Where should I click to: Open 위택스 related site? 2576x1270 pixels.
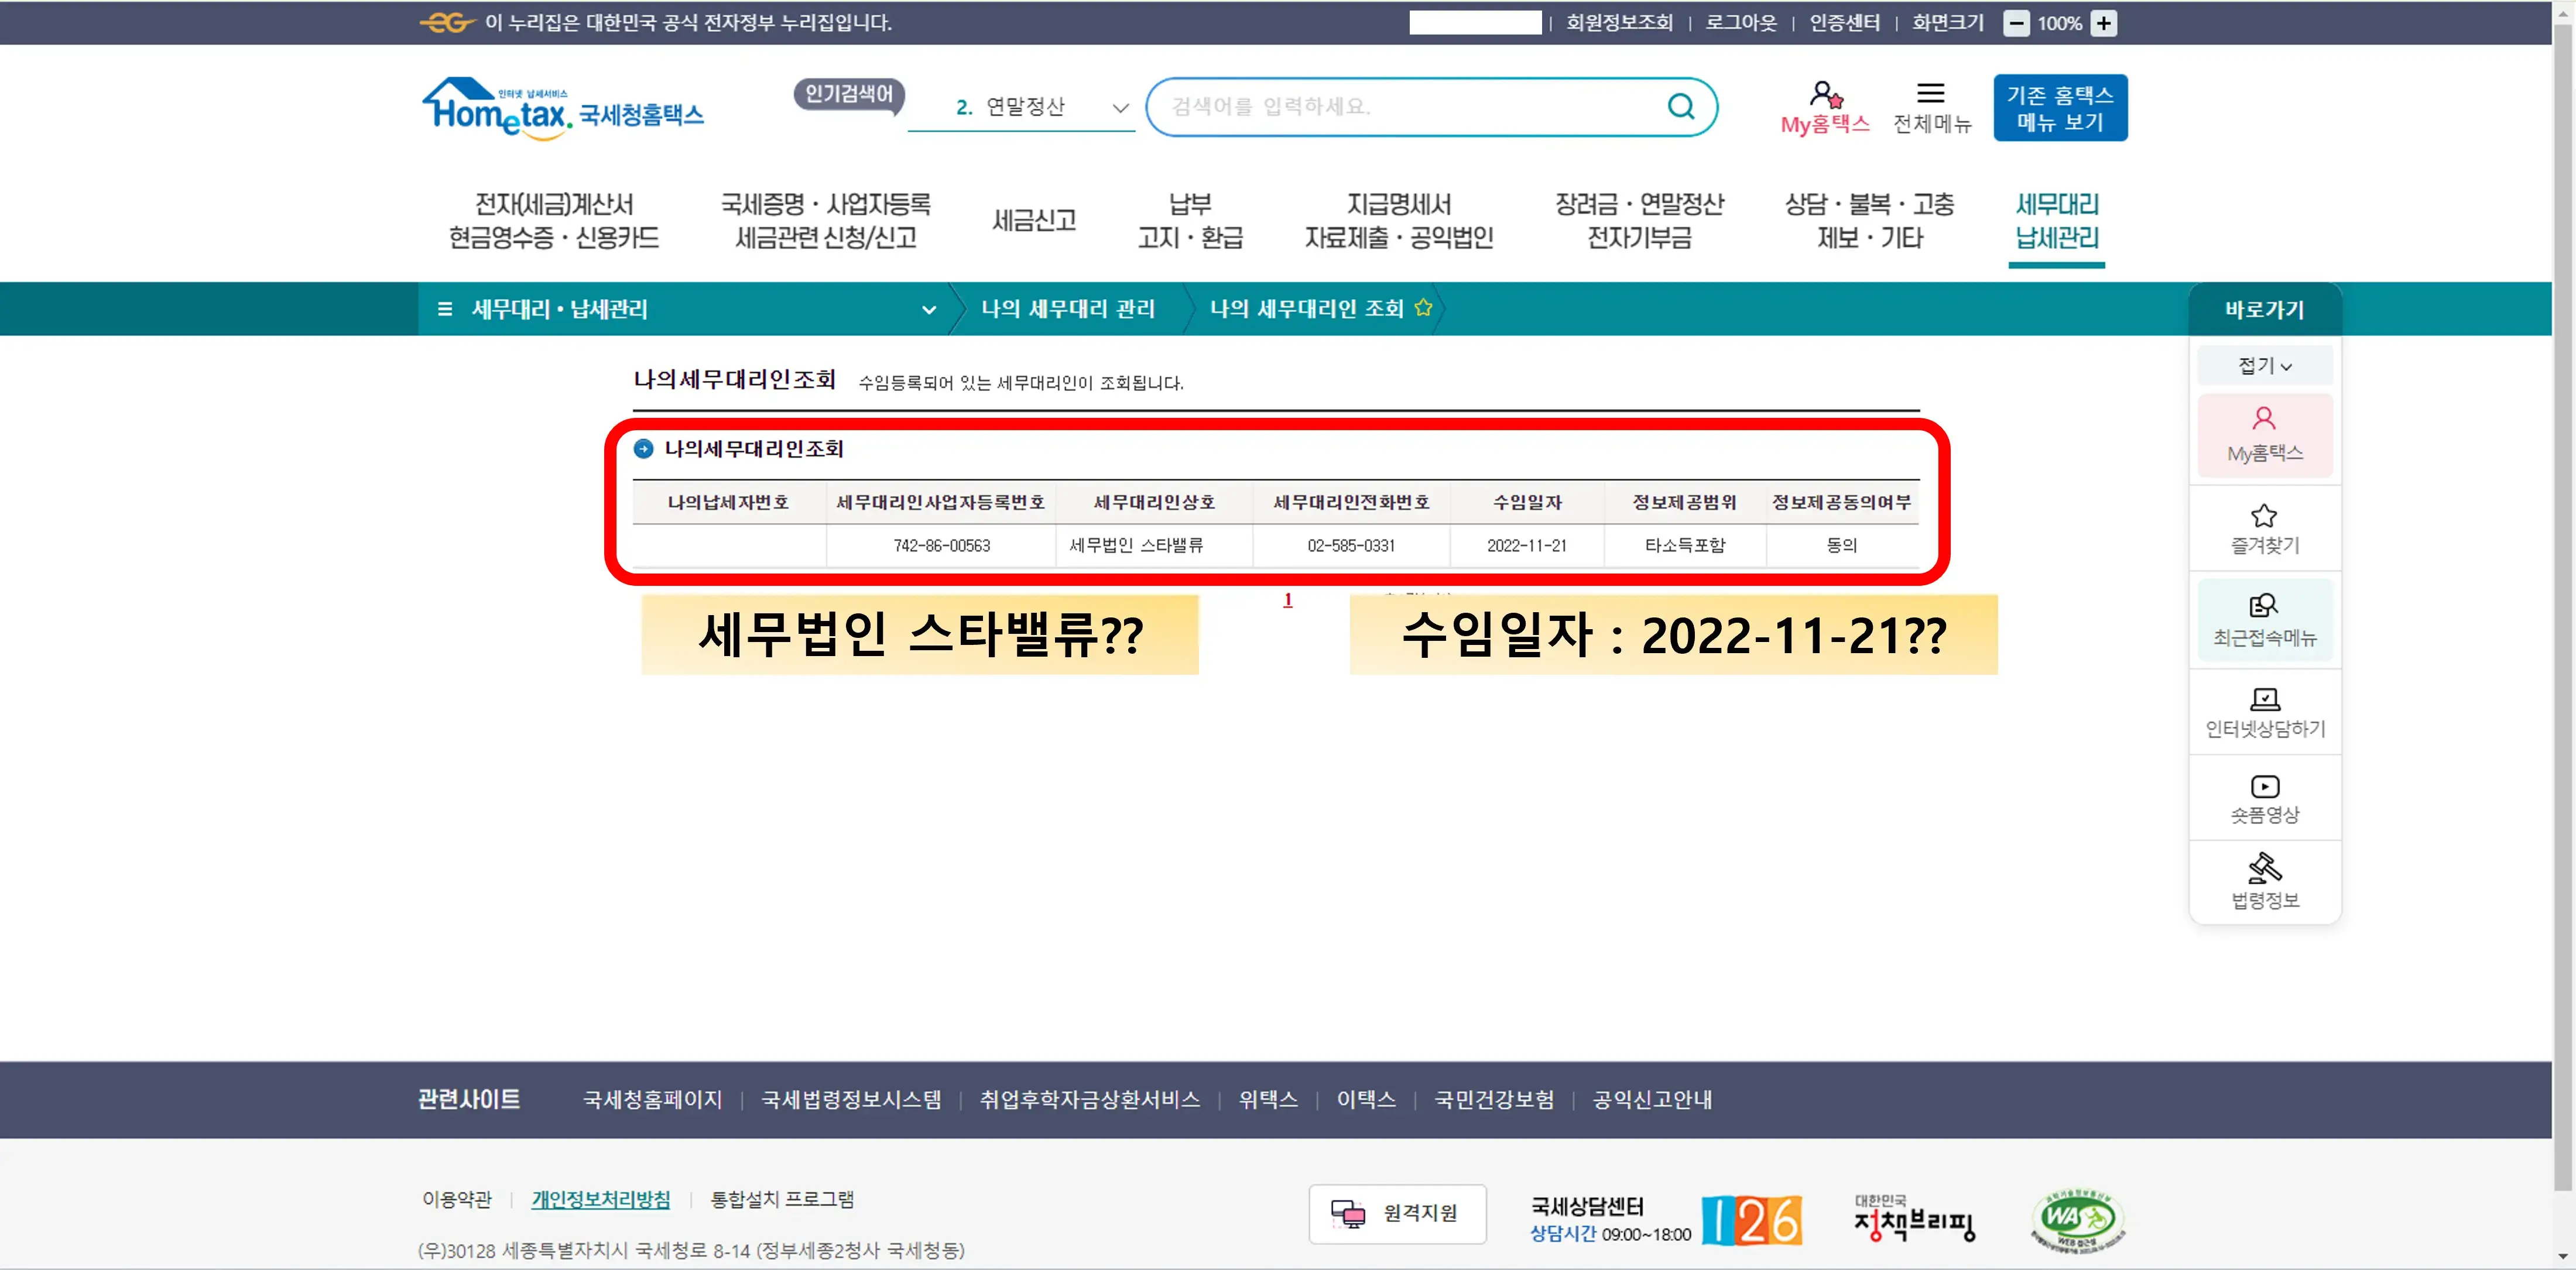click(1268, 1099)
